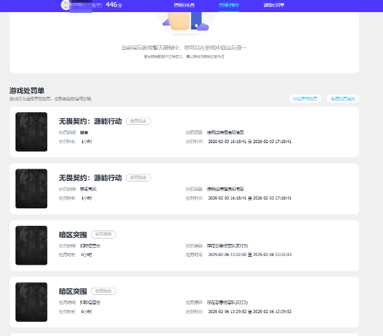Click 暗区突围 title of 13:32:03 record

click(73, 235)
